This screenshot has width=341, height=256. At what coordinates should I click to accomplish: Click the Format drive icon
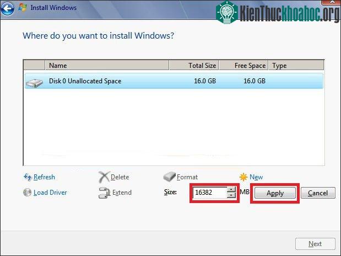[x=169, y=177]
